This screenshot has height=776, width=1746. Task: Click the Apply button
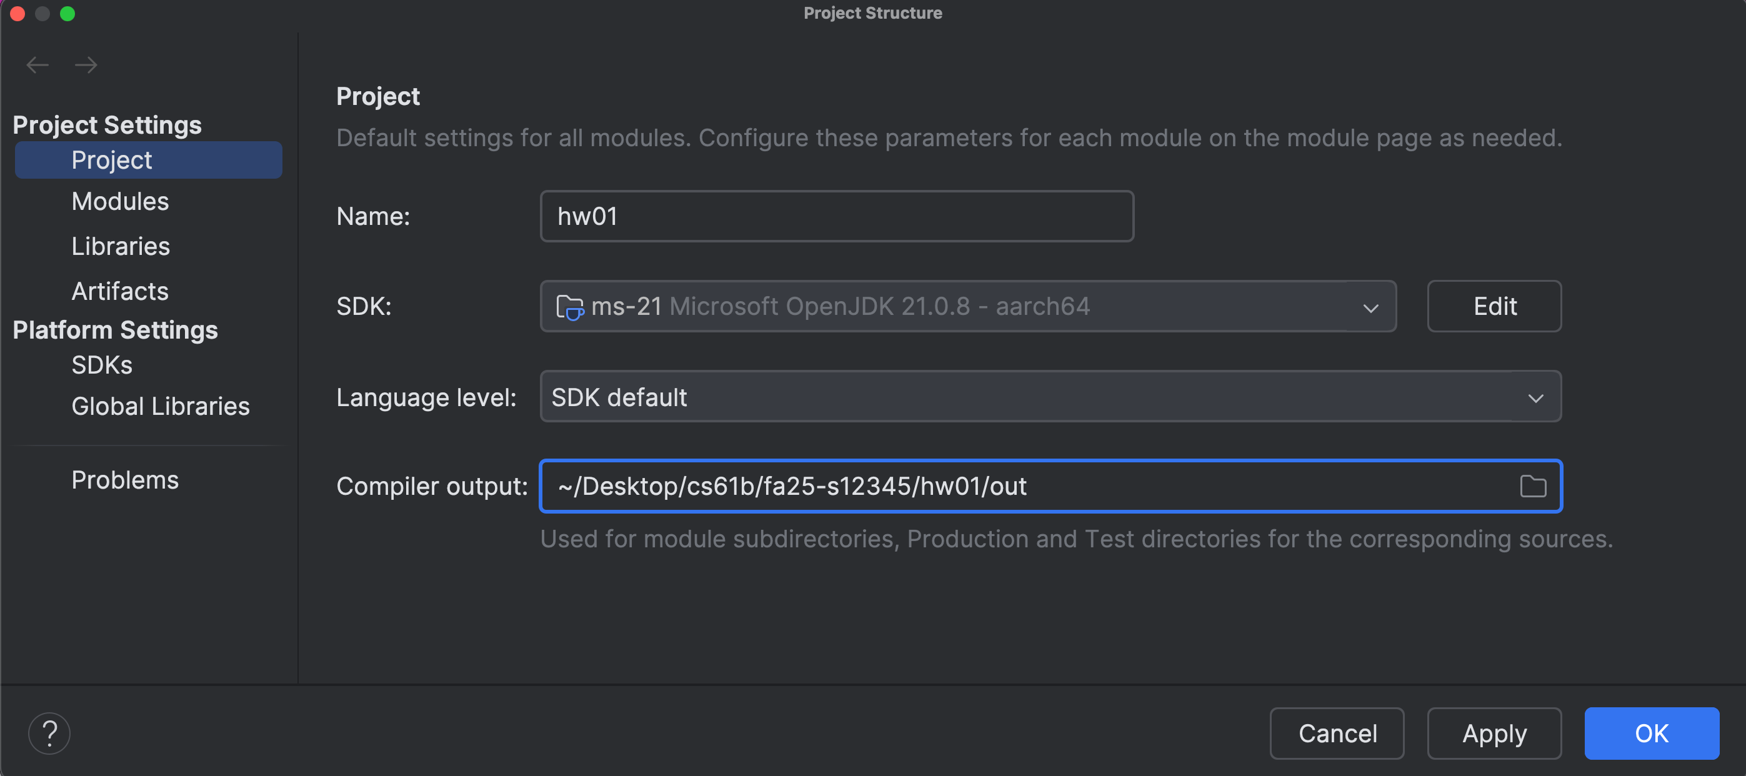point(1495,733)
